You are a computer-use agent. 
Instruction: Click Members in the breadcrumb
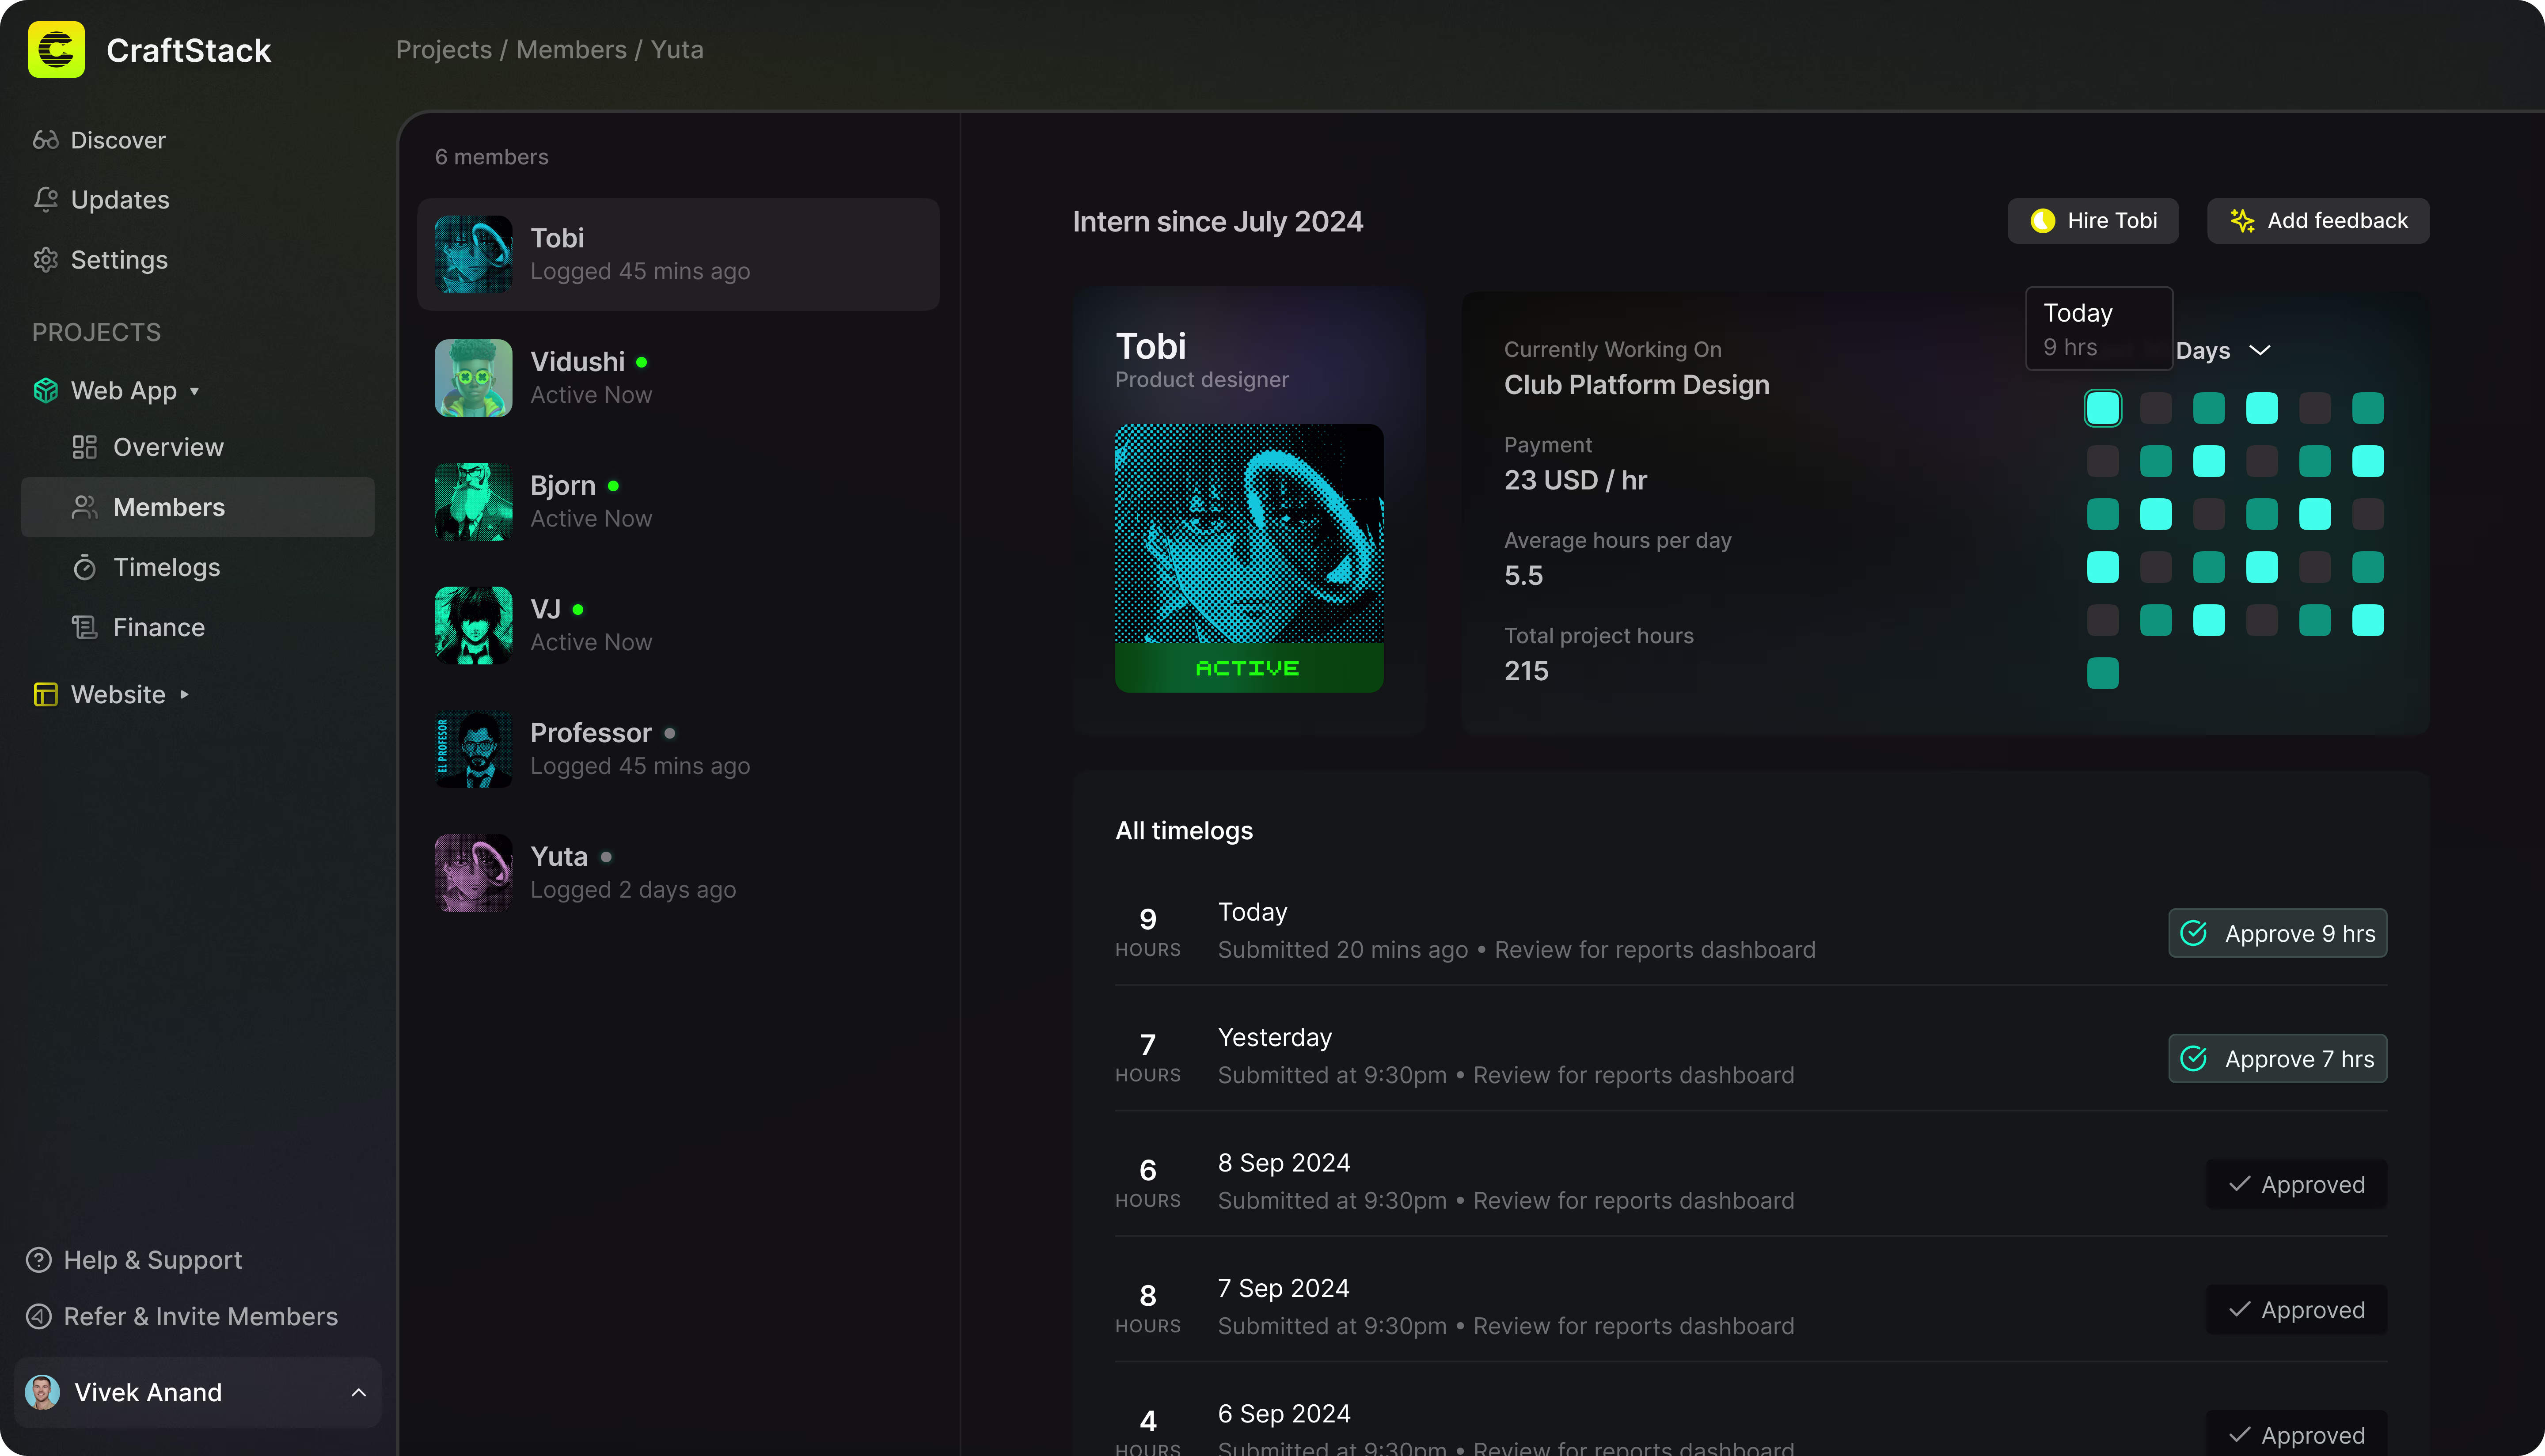click(x=571, y=49)
